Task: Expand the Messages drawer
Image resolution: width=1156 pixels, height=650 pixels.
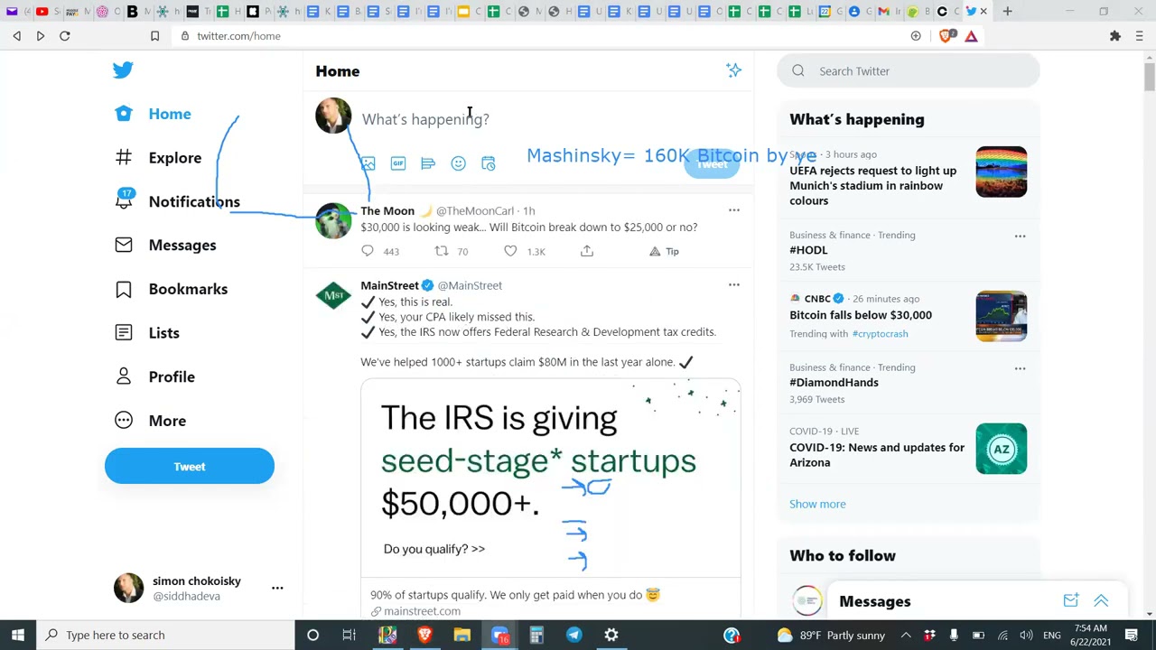Action: click(x=1101, y=601)
